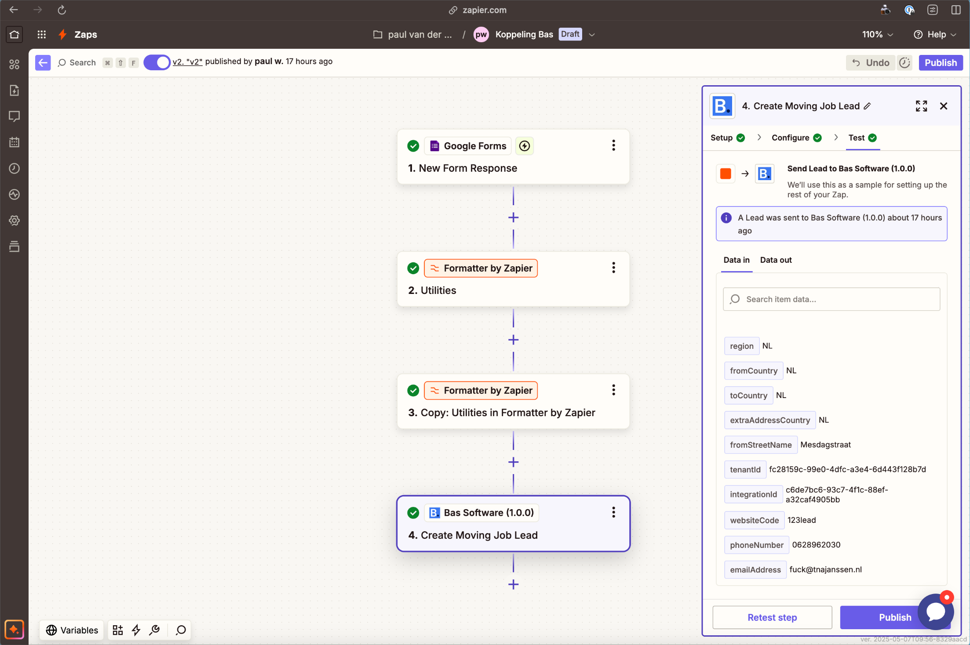Click the Search item data field
Viewport: 970px width, 645px height.
pyautogui.click(x=831, y=299)
